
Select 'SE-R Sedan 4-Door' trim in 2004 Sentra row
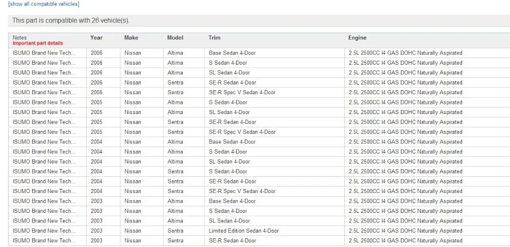(x=232, y=181)
